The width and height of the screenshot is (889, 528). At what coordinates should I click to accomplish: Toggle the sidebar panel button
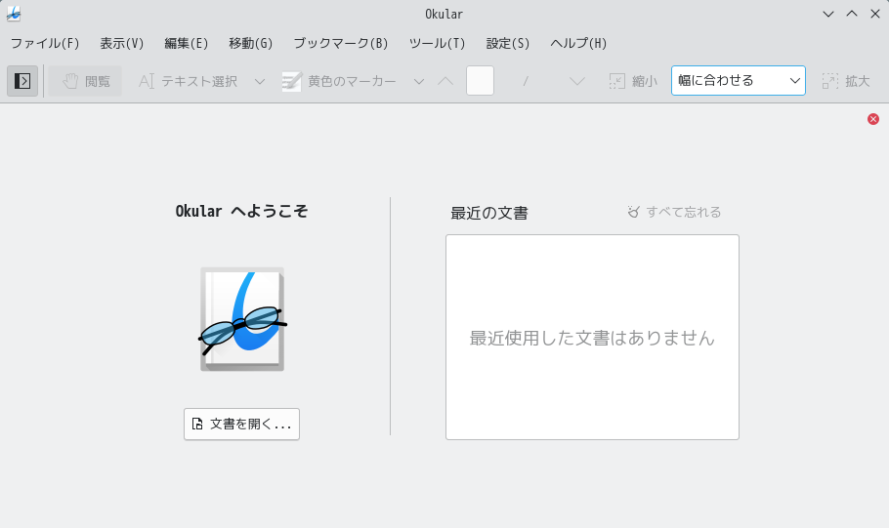tap(22, 81)
